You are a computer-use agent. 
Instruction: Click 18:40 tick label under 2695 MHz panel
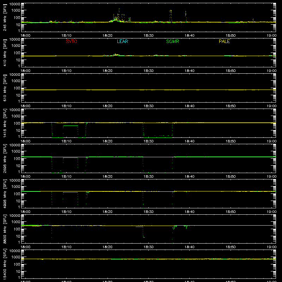[x=189, y=177]
